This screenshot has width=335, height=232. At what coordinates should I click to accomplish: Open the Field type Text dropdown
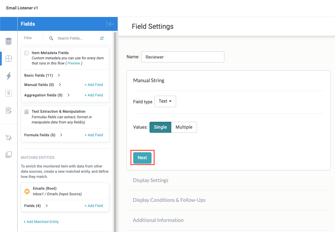click(165, 101)
